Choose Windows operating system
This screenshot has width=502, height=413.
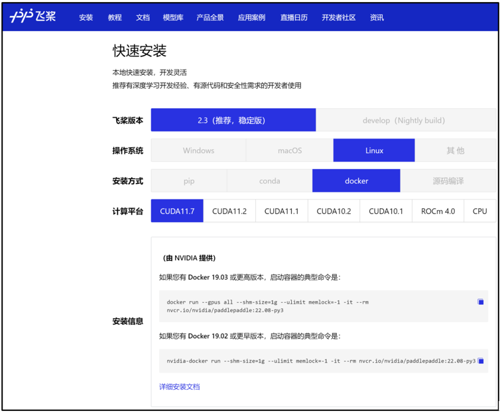click(x=198, y=150)
